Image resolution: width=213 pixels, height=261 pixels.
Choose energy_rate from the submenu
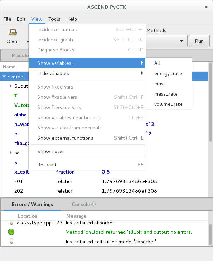click(x=168, y=73)
